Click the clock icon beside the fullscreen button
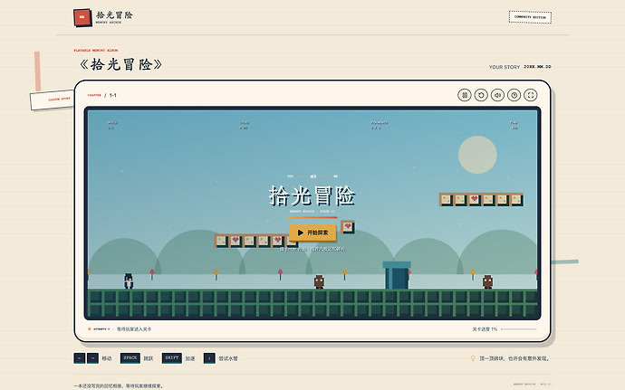The height and width of the screenshot is (390, 625). tap(514, 95)
